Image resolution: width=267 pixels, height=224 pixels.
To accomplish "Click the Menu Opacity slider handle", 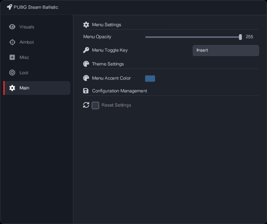I will [x=240, y=37].
